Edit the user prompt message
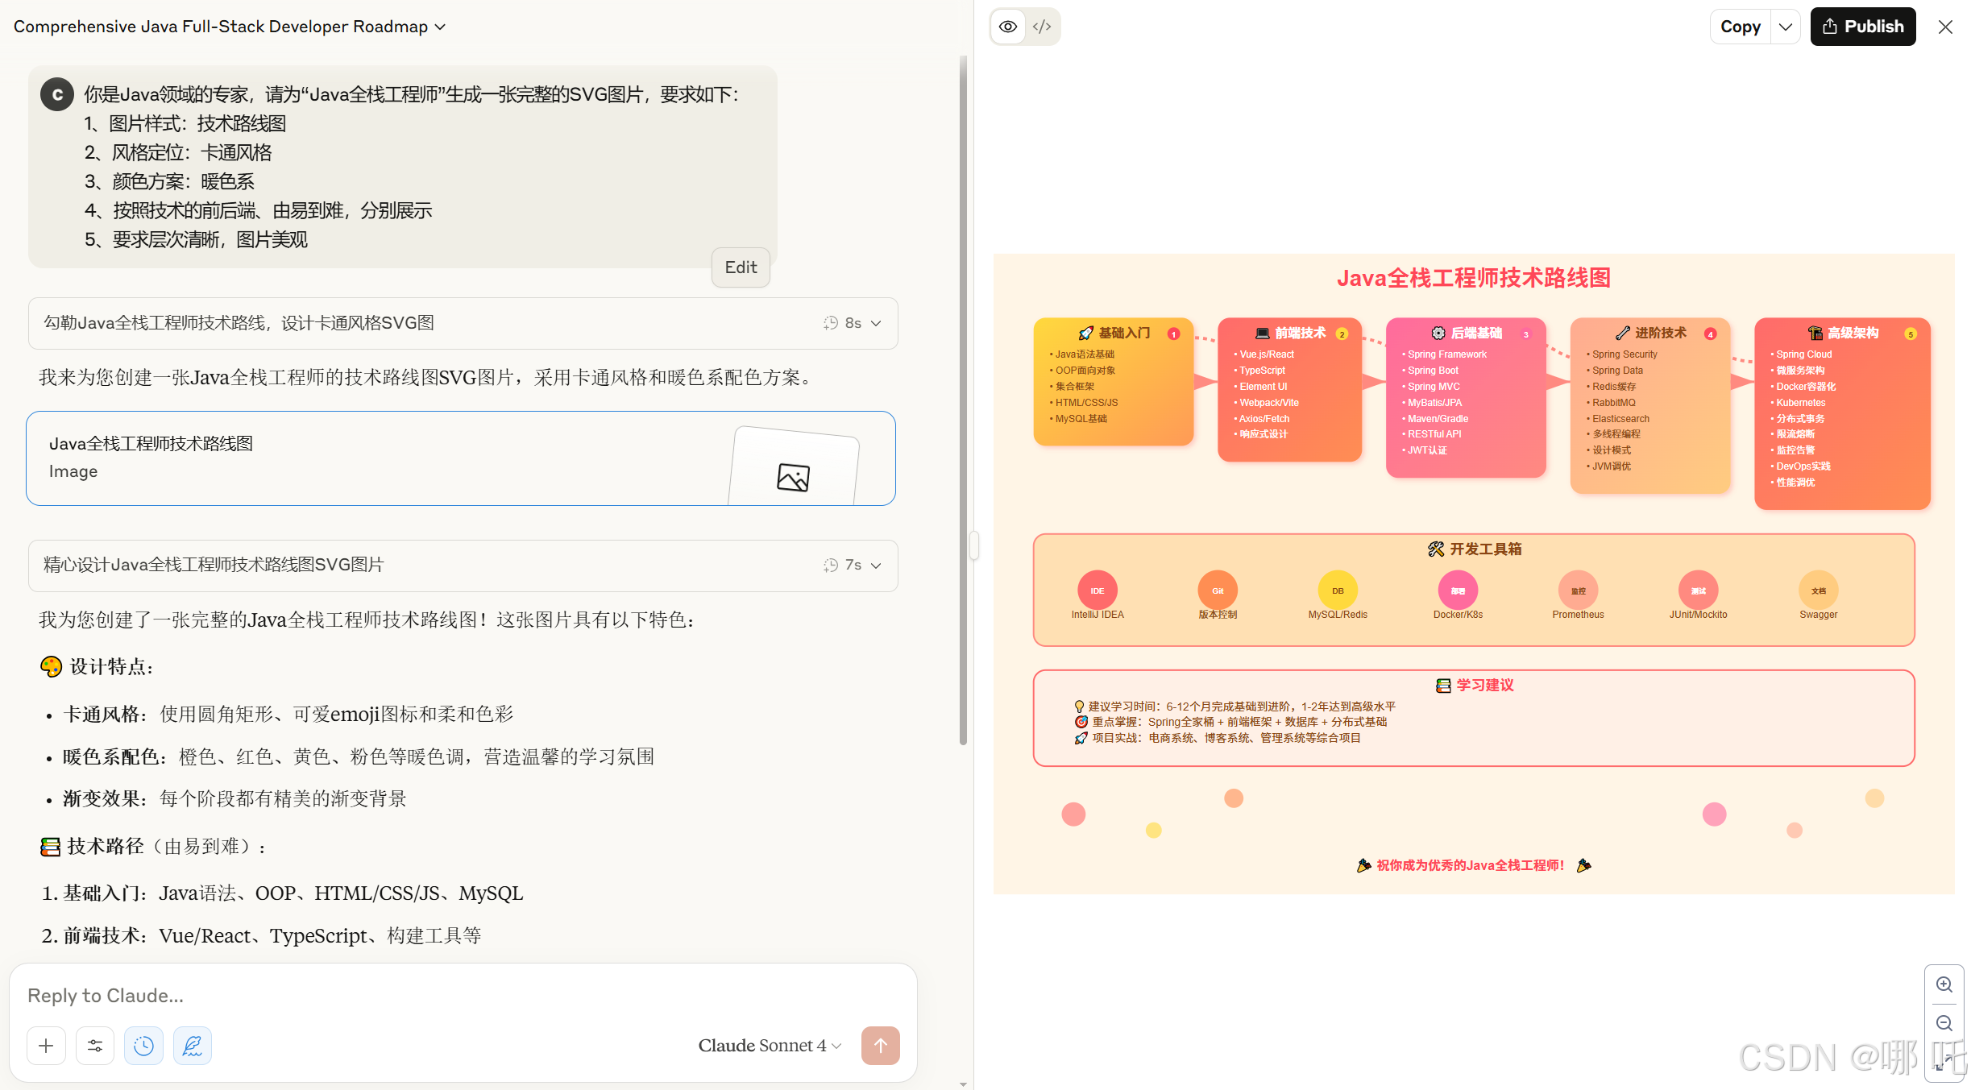The image size is (1971, 1090). point(740,267)
